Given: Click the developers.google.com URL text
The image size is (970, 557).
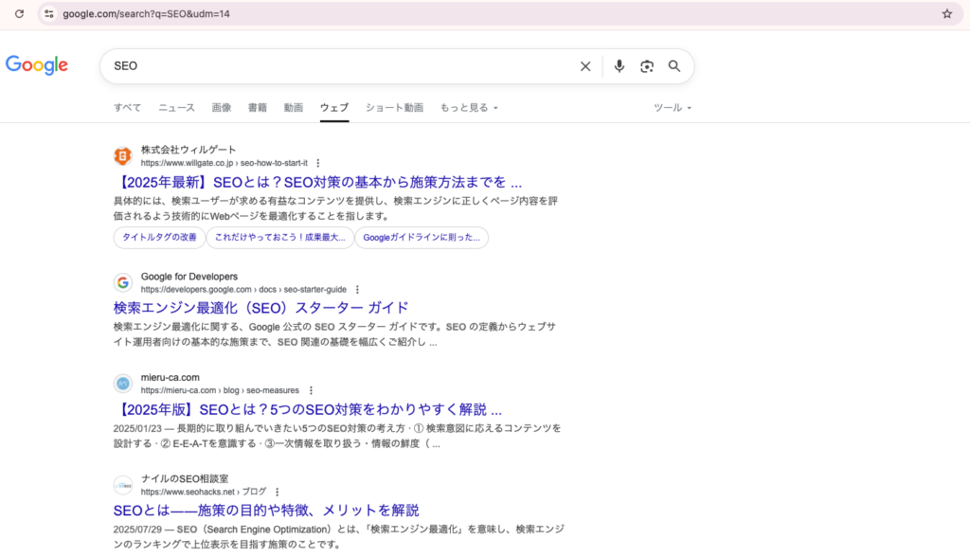Looking at the screenshot, I should tap(243, 290).
